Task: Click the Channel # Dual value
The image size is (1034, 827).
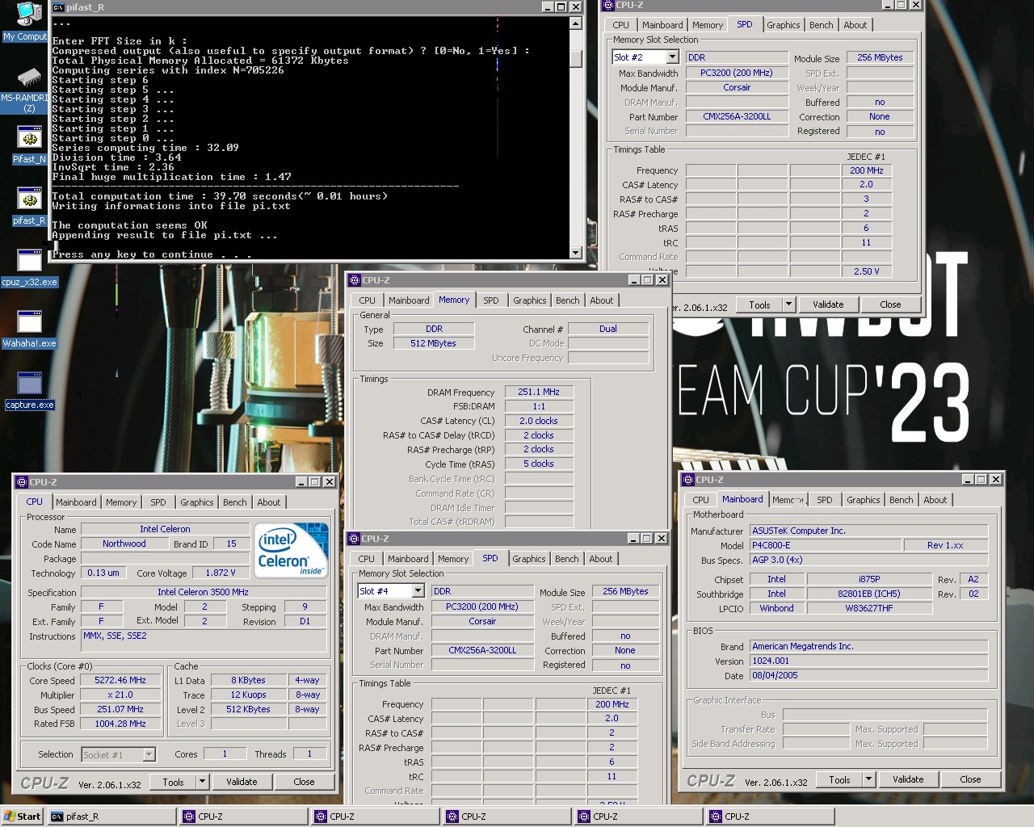Action: (x=608, y=329)
